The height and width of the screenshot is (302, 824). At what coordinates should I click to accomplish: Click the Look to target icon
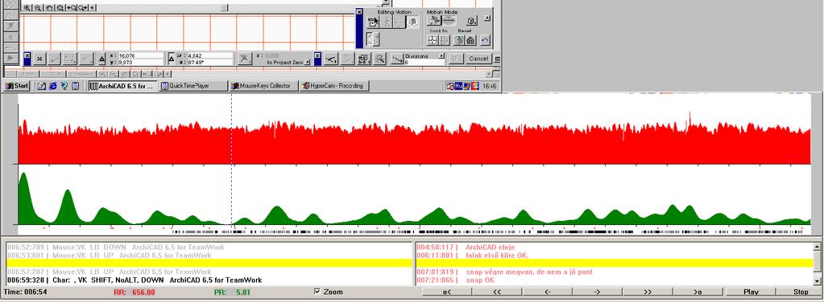[433, 40]
